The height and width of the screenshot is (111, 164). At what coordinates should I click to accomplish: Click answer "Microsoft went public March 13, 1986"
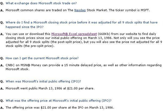[x=50, y=88]
